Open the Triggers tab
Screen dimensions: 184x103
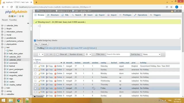pyautogui.click(x=155, y=15)
